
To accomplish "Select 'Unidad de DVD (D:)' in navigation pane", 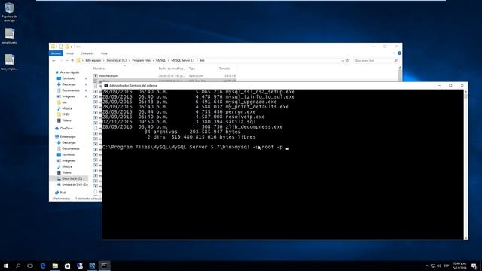I will click(75, 184).
